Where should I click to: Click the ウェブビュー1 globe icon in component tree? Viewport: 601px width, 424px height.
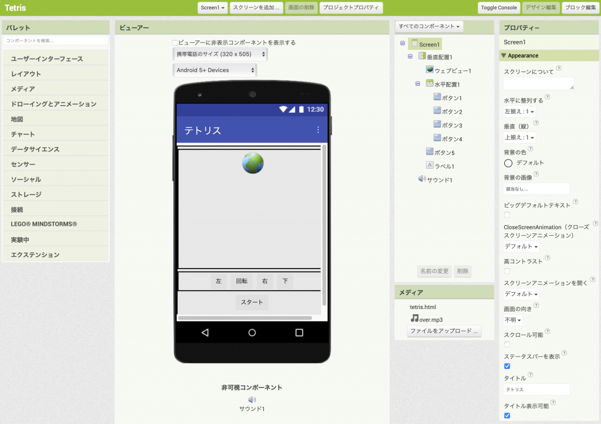coord(430,70)
